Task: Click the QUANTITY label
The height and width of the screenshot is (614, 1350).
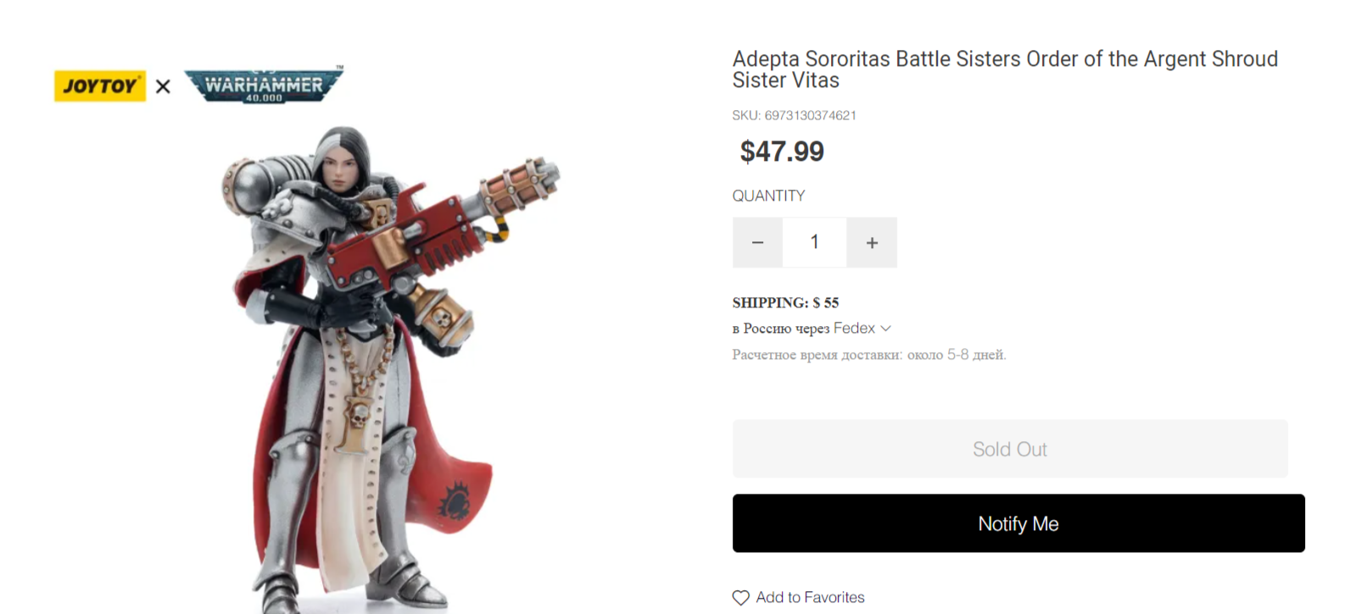Action: tap(768, 196)
